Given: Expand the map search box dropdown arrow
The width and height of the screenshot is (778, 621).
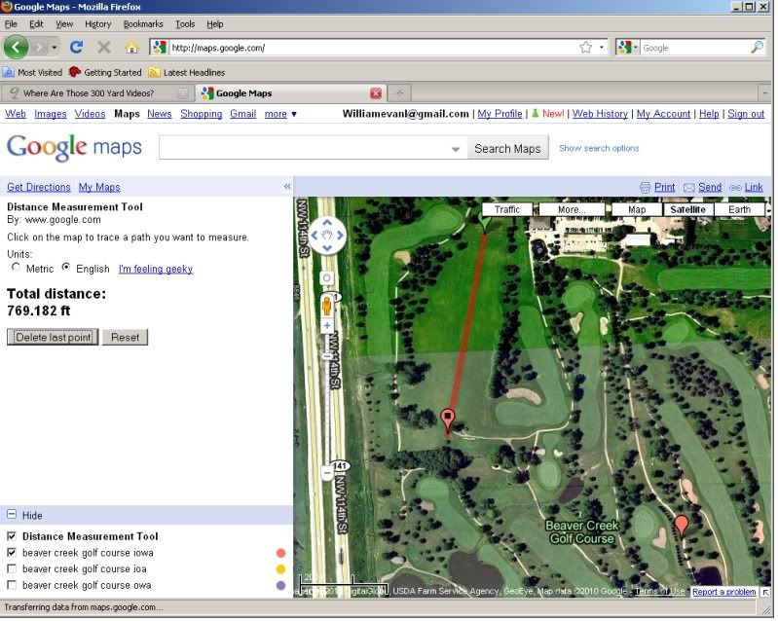Looking at the screenshot, I should tap(456, 149).
